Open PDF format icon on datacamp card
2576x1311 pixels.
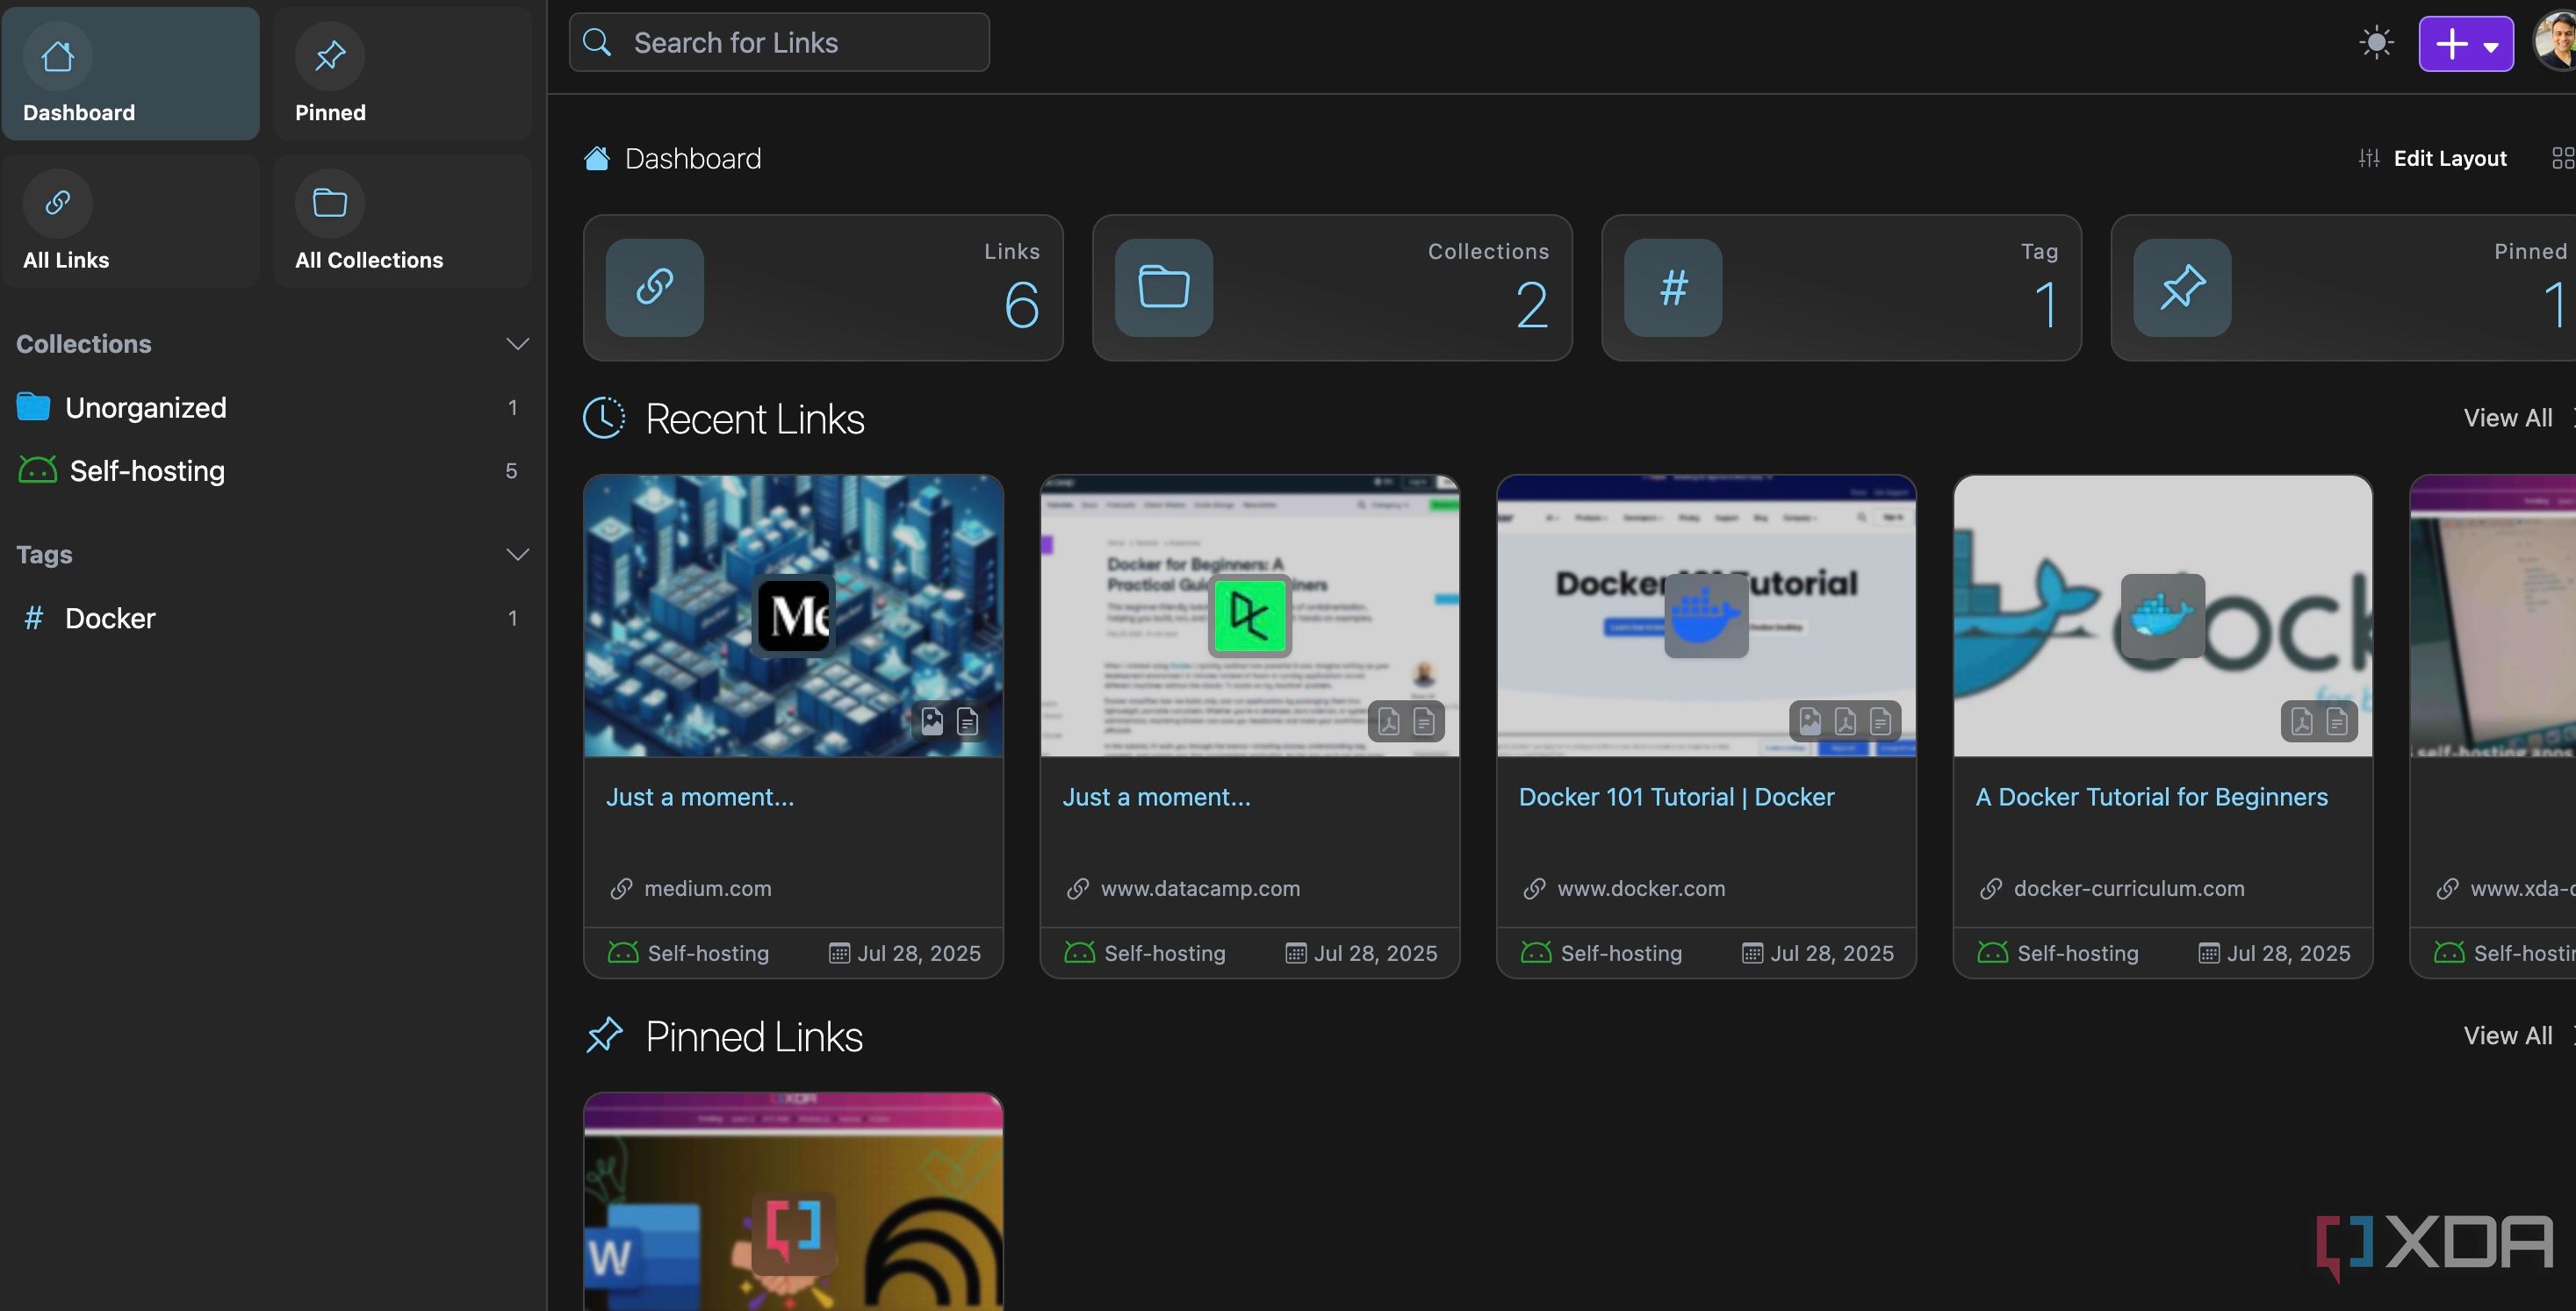point(1388,721)
